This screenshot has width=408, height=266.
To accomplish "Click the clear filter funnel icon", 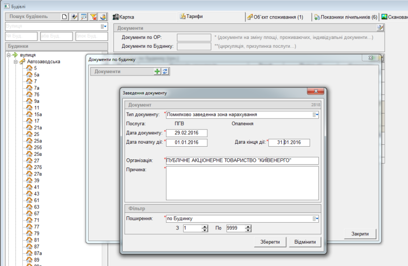I will tap(94, 17).
